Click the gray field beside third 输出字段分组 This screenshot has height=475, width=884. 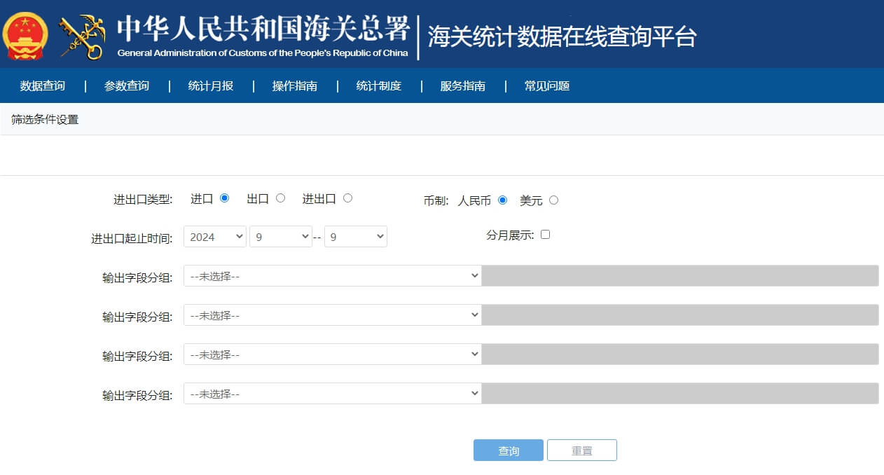pos(680,354)
